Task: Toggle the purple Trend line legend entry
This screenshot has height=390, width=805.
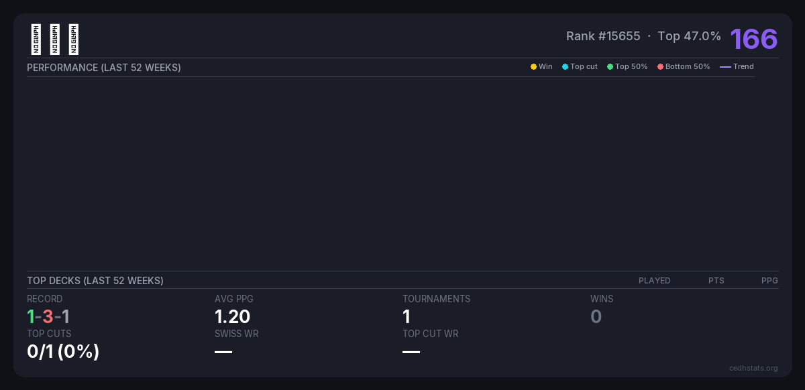Action: 737,67
